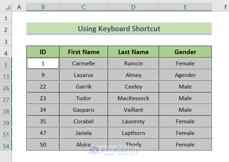Click the 'Using Keyboard Shortcut' title cell
229x162 pixels.
point(119,28)
